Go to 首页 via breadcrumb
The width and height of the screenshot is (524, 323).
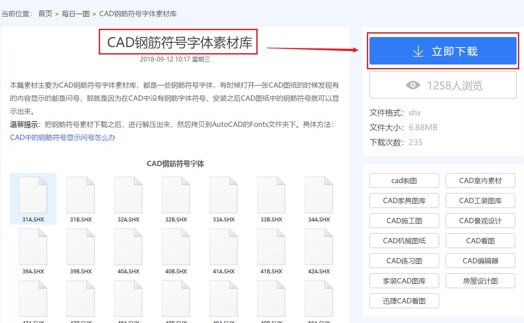click(x=45, y=13)
